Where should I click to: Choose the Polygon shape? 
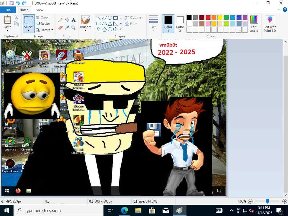tap(104, 24)
